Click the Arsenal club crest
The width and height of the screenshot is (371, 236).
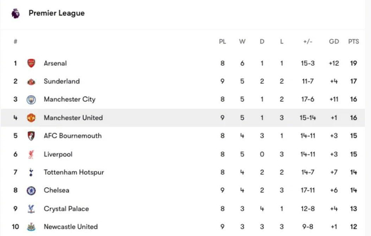(x=31, y=63)
